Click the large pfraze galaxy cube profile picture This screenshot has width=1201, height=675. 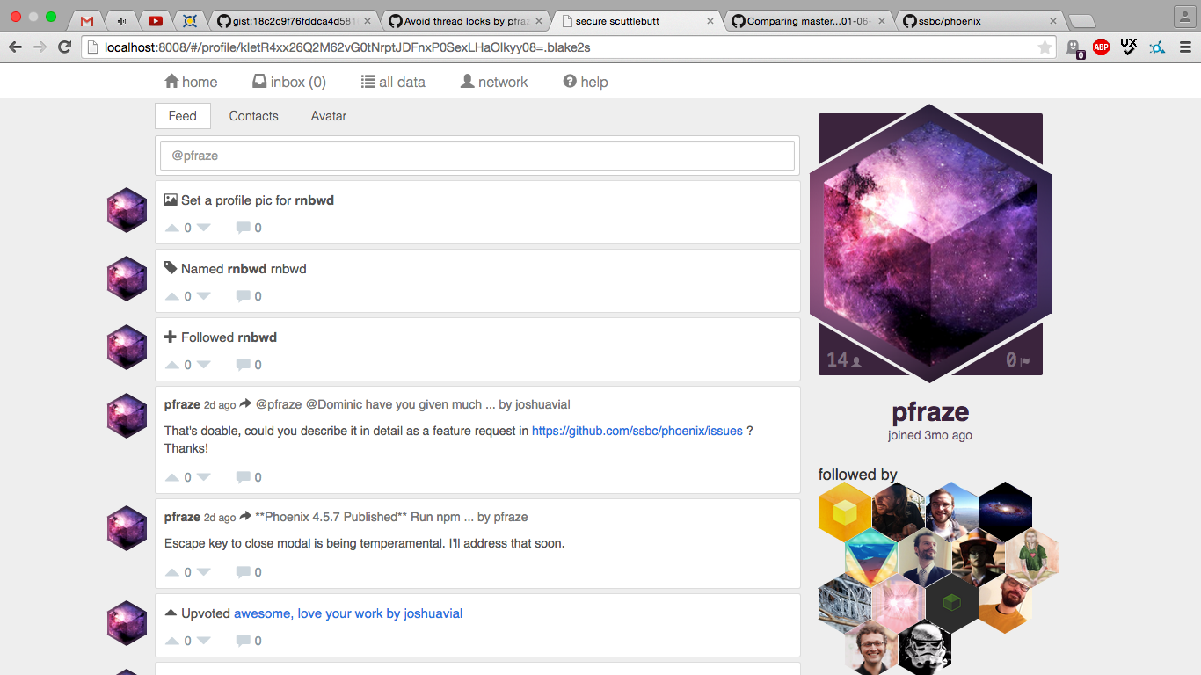tap(930, 243)
